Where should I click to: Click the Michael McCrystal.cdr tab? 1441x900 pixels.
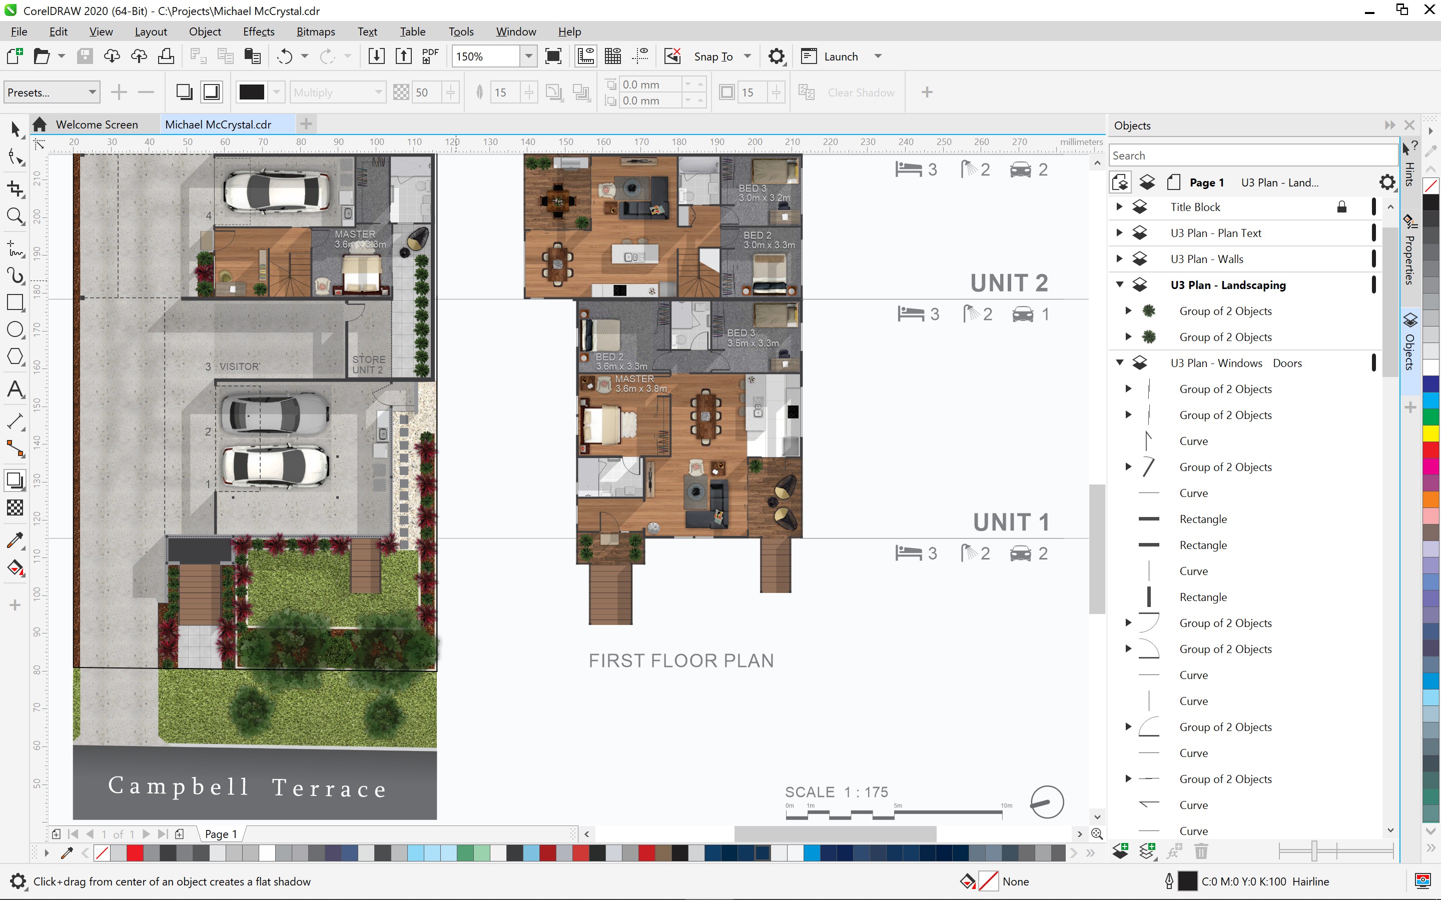tap(218, 123)
